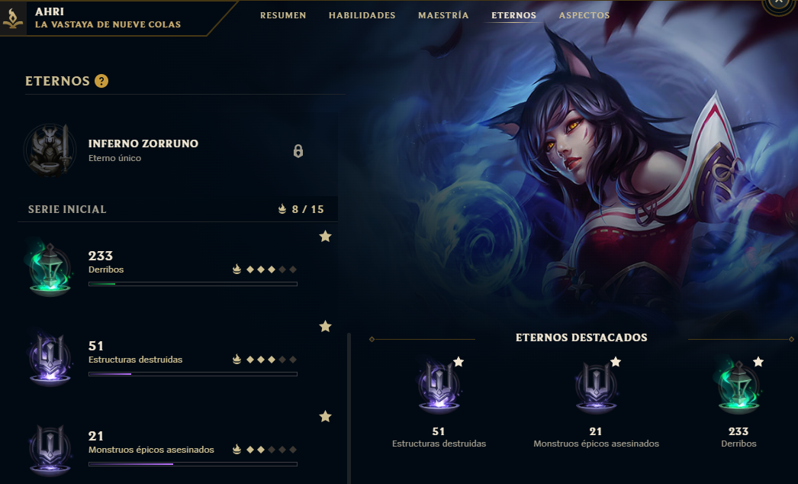Click the Estructuras destruidas crest icon in list
The height and width of the screenshot is (484, 798).
pos(50,359)
